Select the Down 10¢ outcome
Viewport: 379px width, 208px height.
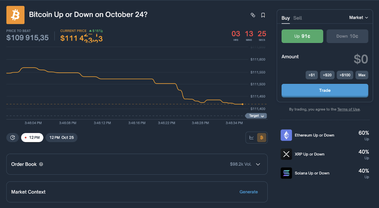[x=347, y=36]
